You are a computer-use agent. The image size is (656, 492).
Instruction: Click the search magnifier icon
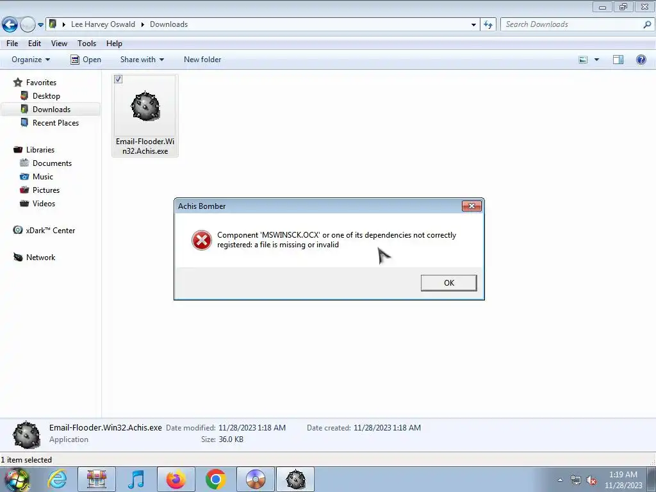point(647,25)
